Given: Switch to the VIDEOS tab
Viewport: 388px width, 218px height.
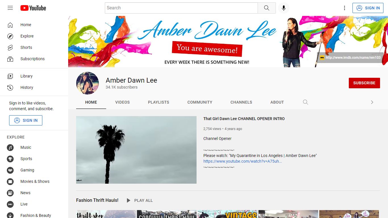Looking at the screenshot, I should point(122,102).
